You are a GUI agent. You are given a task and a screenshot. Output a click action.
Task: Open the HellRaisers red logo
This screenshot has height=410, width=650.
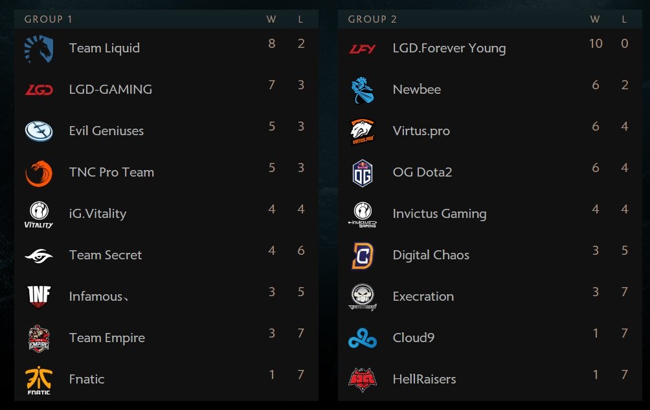363,380
